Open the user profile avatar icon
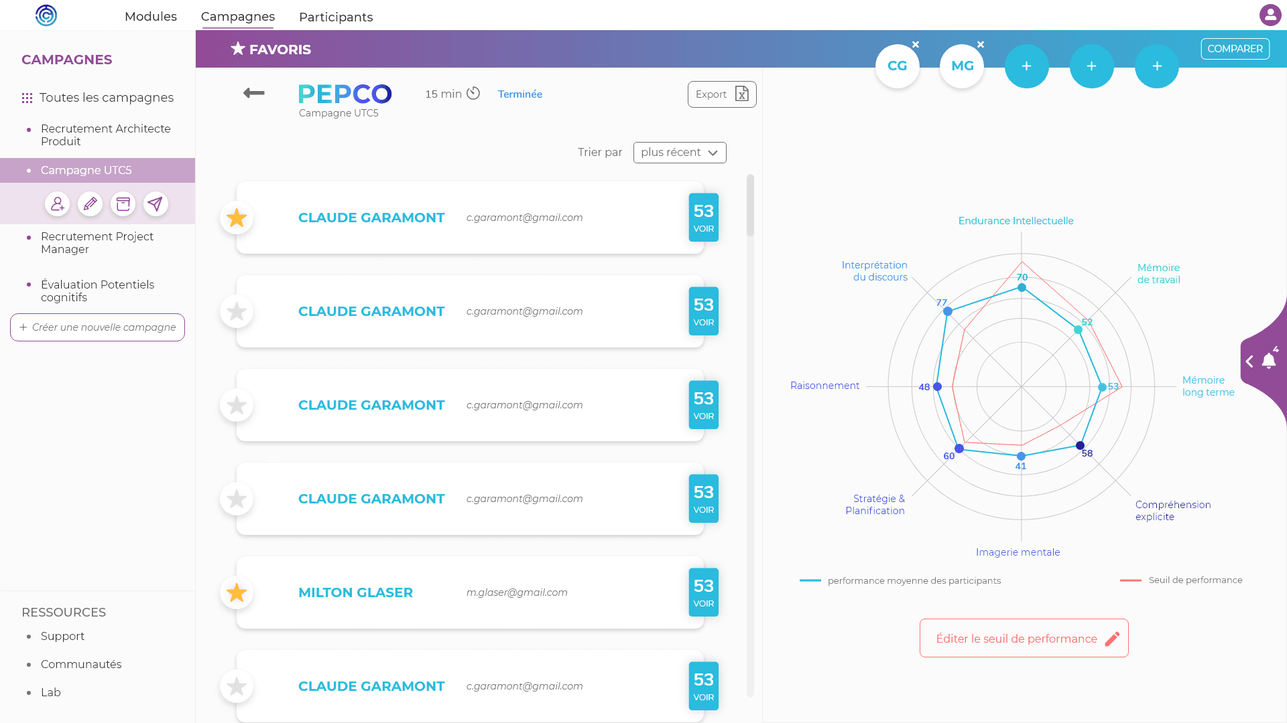Screen dimensions: 1287x723 click(1270, 15)
